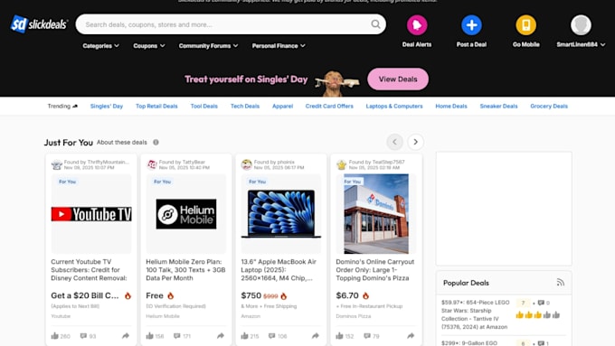The image size is (615, 346).
Task: Go to next Just For You deals
Action: [415, 142]
